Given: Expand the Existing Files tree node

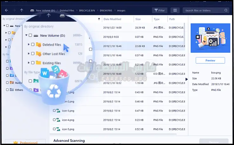Looking at the screenshot, I should (29, 63).
